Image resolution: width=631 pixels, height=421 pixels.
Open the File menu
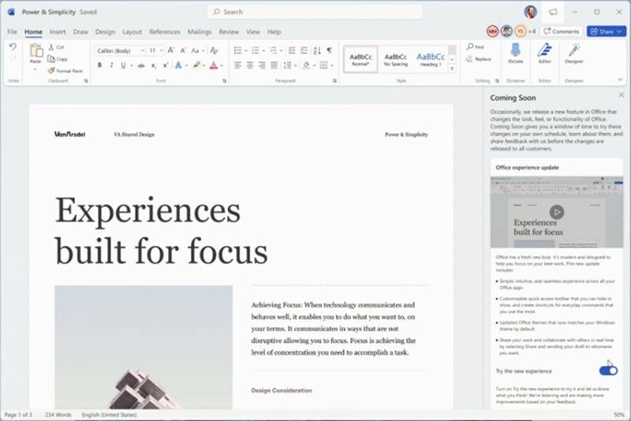pos(12,32)
